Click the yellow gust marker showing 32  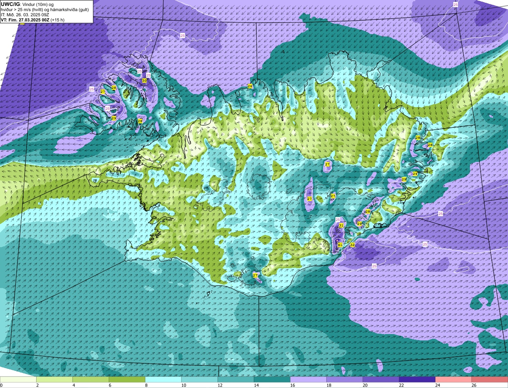point(352,245)
